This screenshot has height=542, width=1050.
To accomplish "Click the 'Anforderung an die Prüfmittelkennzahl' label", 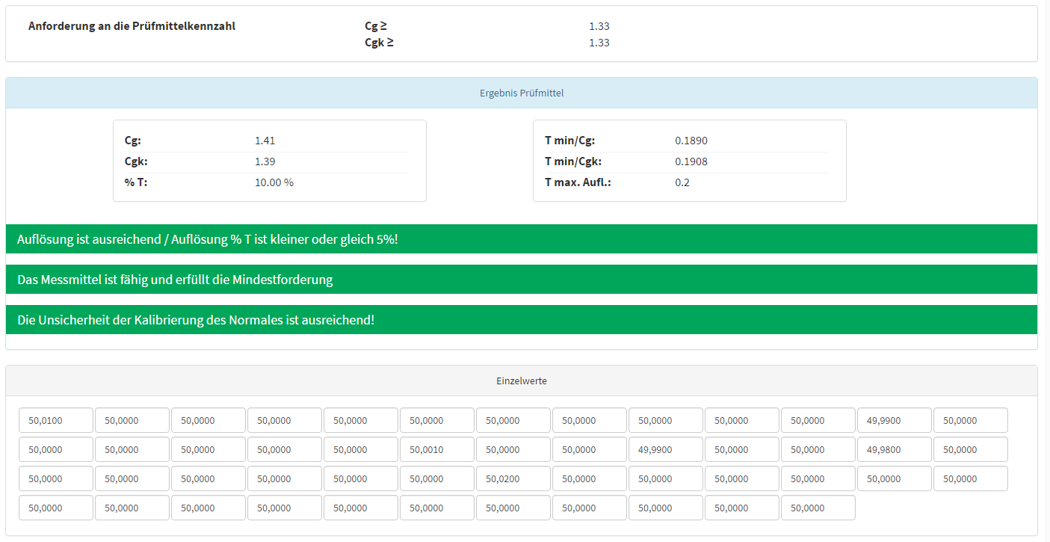I will pos(132,25).
